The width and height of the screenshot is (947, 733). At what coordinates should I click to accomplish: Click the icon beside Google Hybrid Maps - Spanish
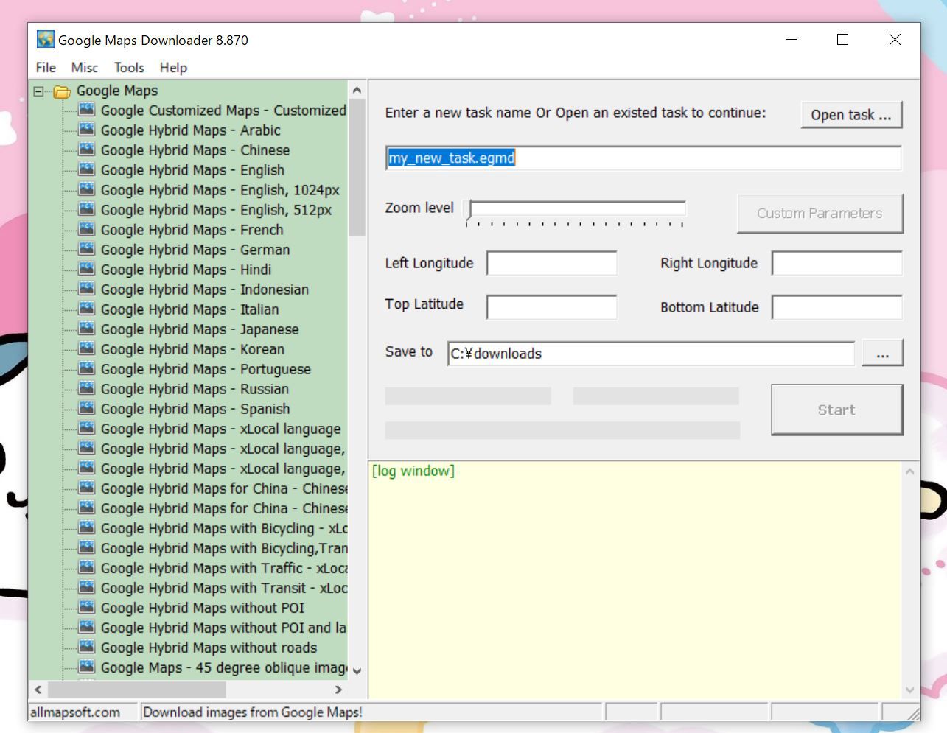(87, 408)
